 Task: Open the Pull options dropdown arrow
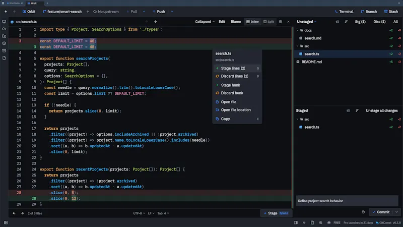click(144, 12)
